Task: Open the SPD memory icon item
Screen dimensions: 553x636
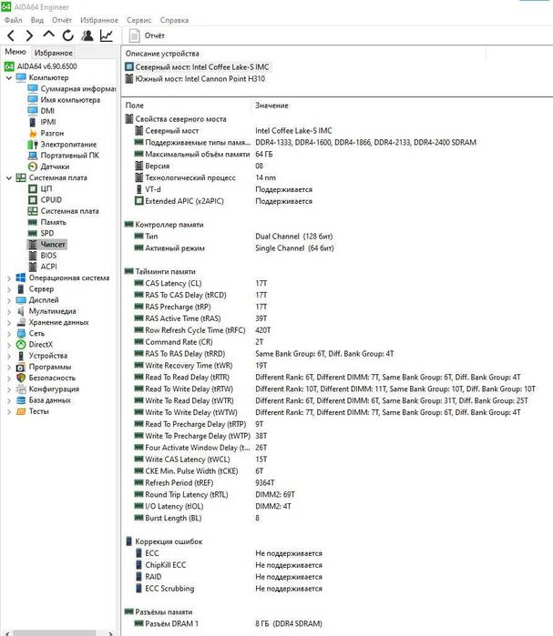Action: 41,233
